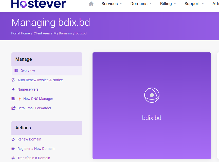Click the Renew Domain refresh icon

[13, 139]
